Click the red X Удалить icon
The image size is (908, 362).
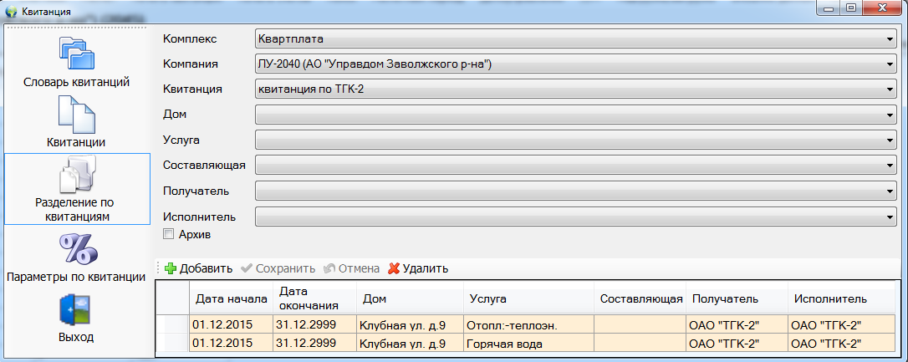pos(394,268)
